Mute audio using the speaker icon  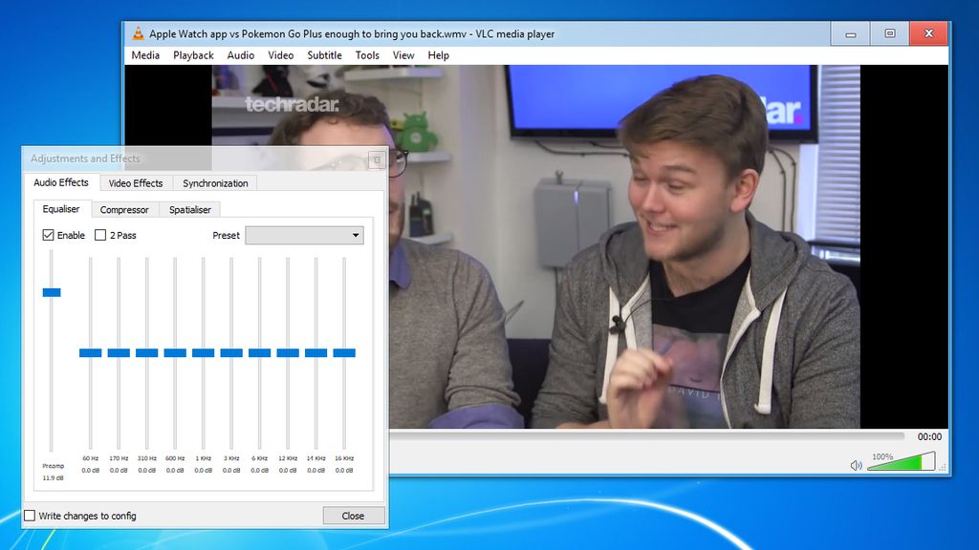pyautogui.click(x=856, y=465)
